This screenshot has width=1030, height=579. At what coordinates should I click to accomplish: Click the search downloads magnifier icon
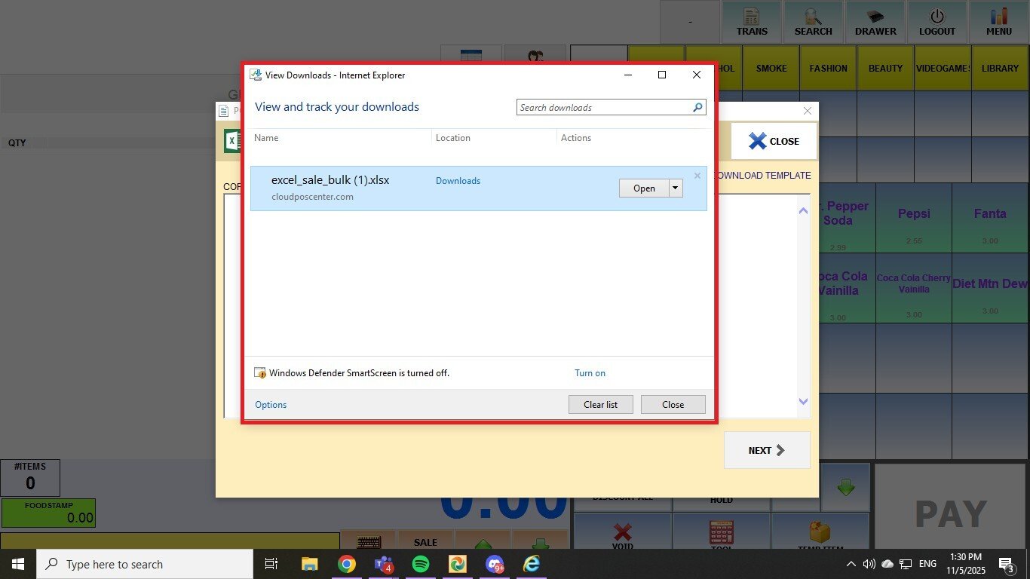click(x=697, y=108)
